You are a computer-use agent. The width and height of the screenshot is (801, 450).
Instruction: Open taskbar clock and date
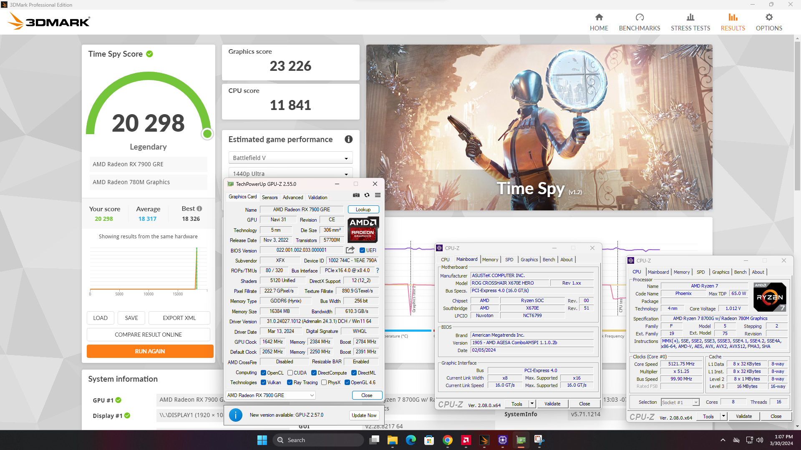click(781, 440)
